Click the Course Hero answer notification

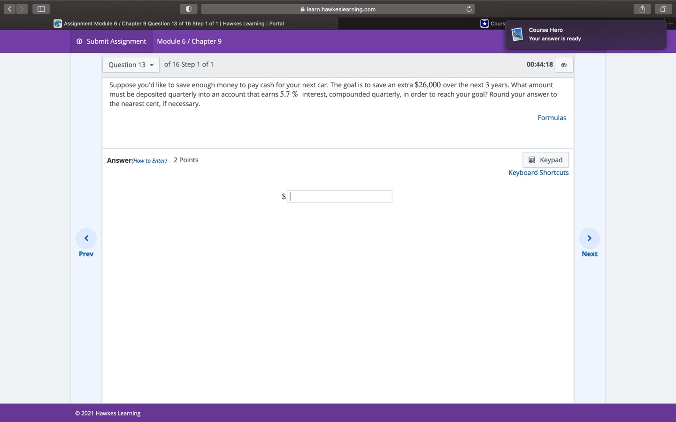584,34
